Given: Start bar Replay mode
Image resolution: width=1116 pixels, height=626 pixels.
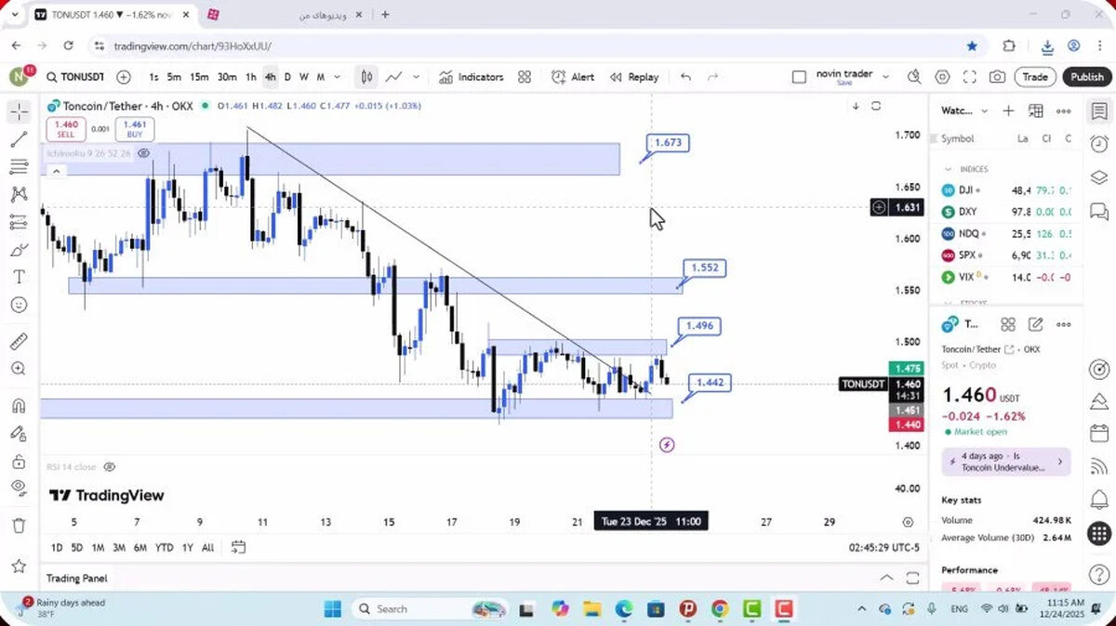Looking at the screenshot, I should pyautogui.click(x=633, y=77).
